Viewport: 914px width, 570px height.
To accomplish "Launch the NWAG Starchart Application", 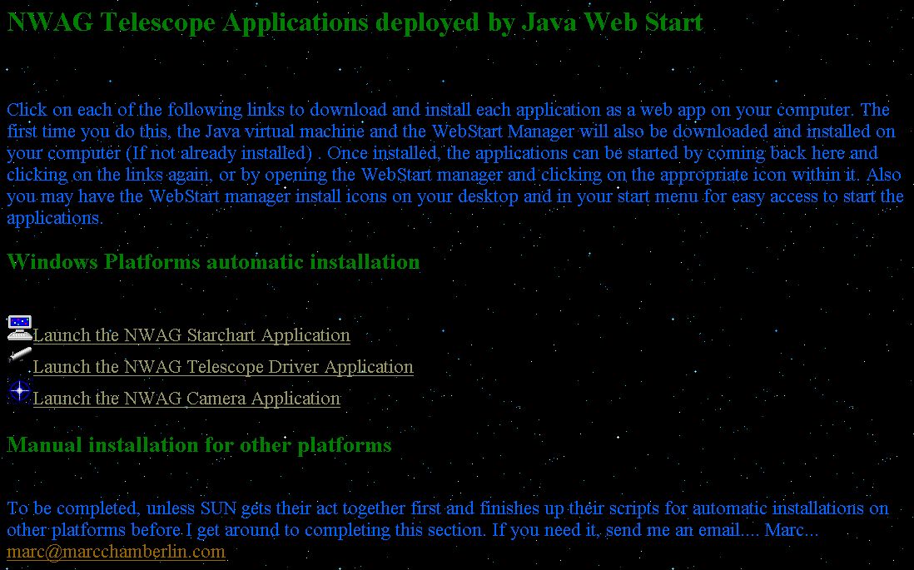I will tap(191, 335).
